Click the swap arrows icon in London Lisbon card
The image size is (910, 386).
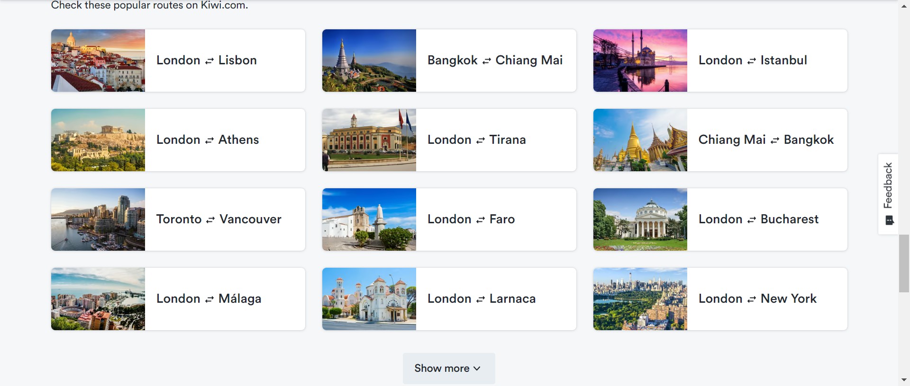pos(209,61)
